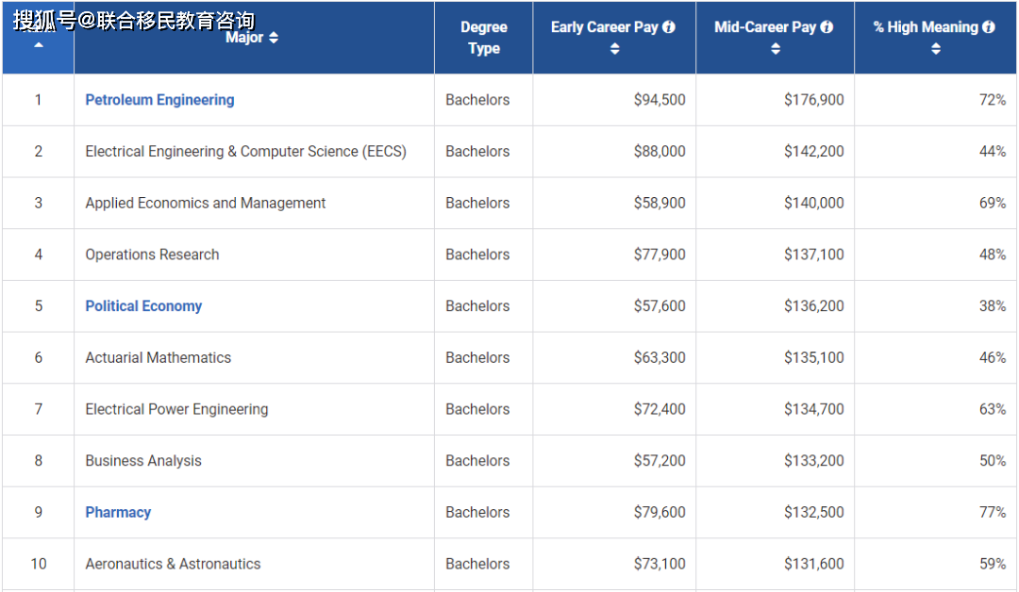Click the $133,200 mid-career pay value
Screen dimensions: 1019x592
[x=813, y=461]
